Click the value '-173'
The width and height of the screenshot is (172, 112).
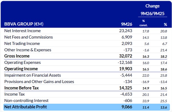click(128, 50)
